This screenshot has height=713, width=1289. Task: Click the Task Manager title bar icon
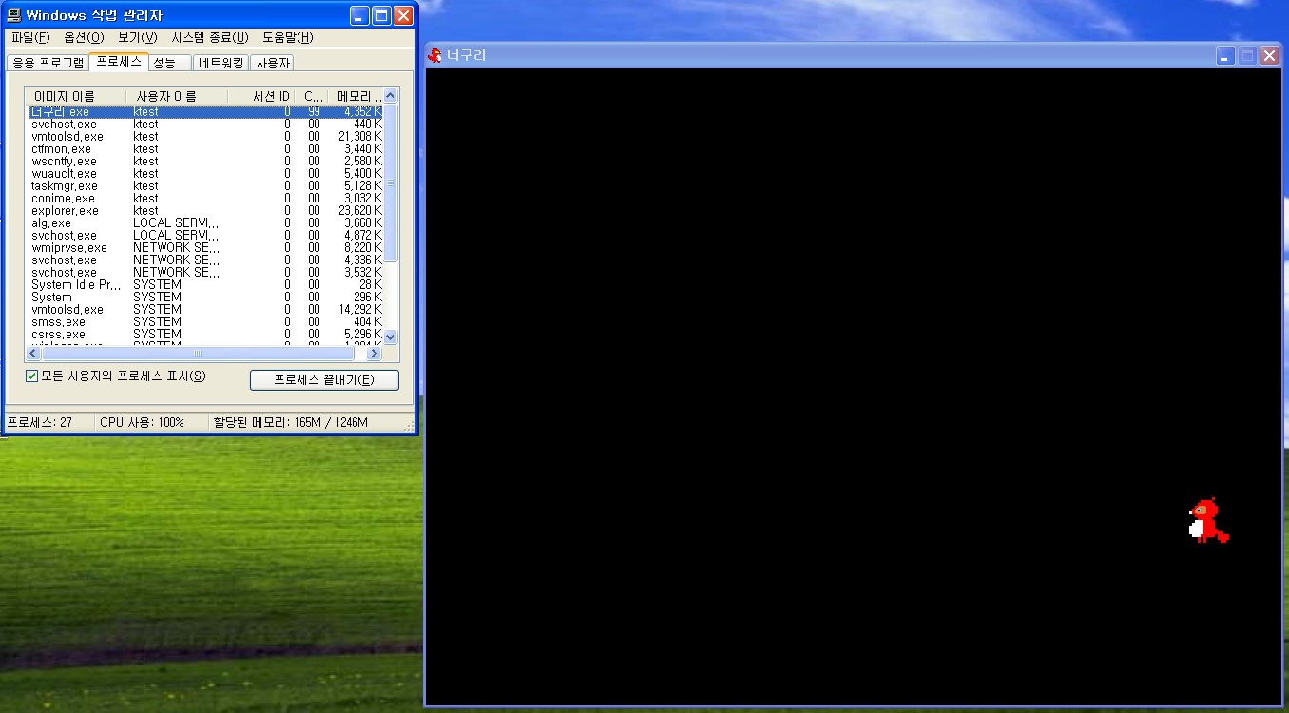pos(15,15)
